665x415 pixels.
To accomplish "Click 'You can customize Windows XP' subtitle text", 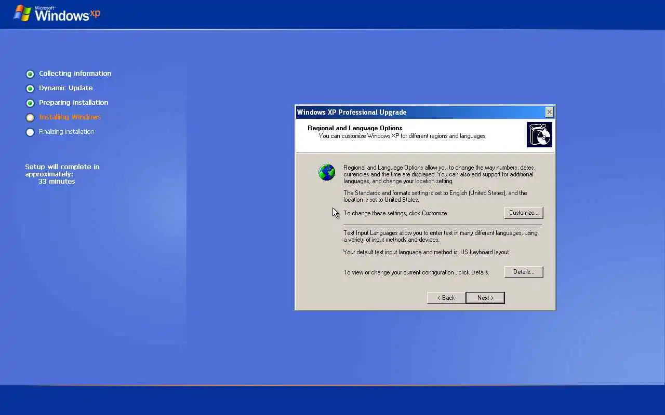I will (403, 136).
